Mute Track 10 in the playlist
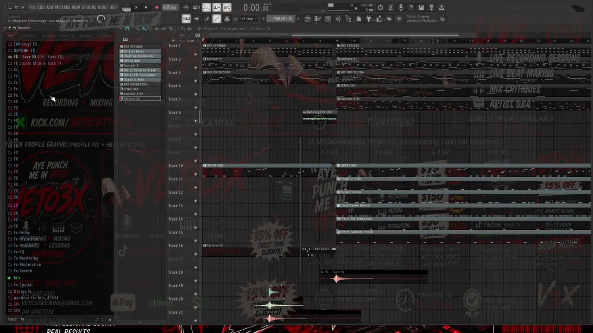The height and width of the screenshot is (333, 593). (x=196, y=174)
